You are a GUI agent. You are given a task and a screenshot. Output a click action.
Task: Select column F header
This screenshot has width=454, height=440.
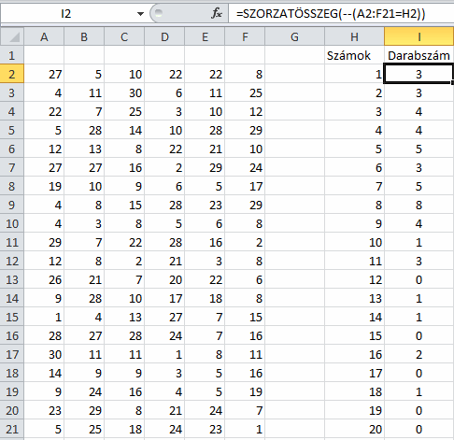click(245, 36)
